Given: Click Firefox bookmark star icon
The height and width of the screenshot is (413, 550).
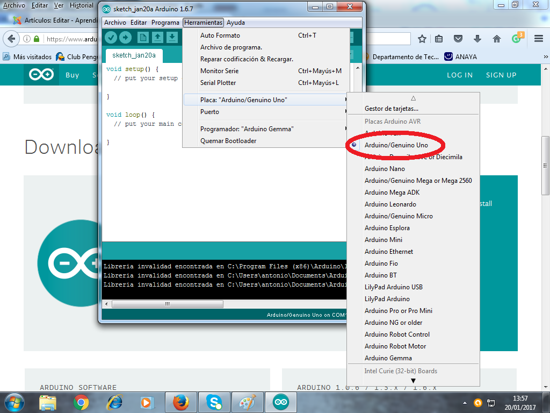Looking at the screenshot, I should tap(422, 39).
